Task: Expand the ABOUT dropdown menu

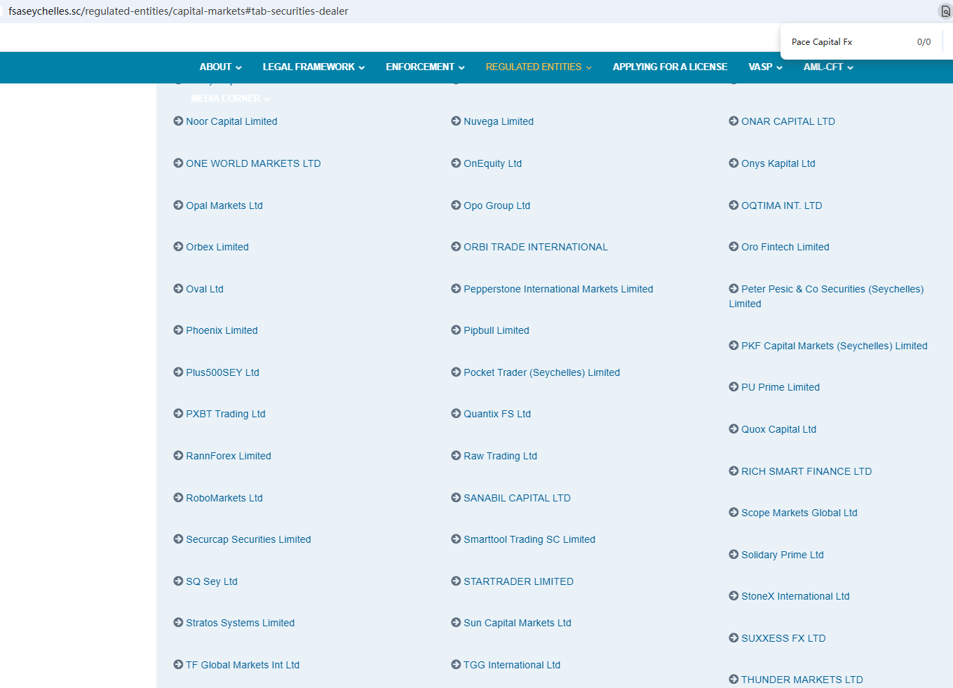Action: 220,67
